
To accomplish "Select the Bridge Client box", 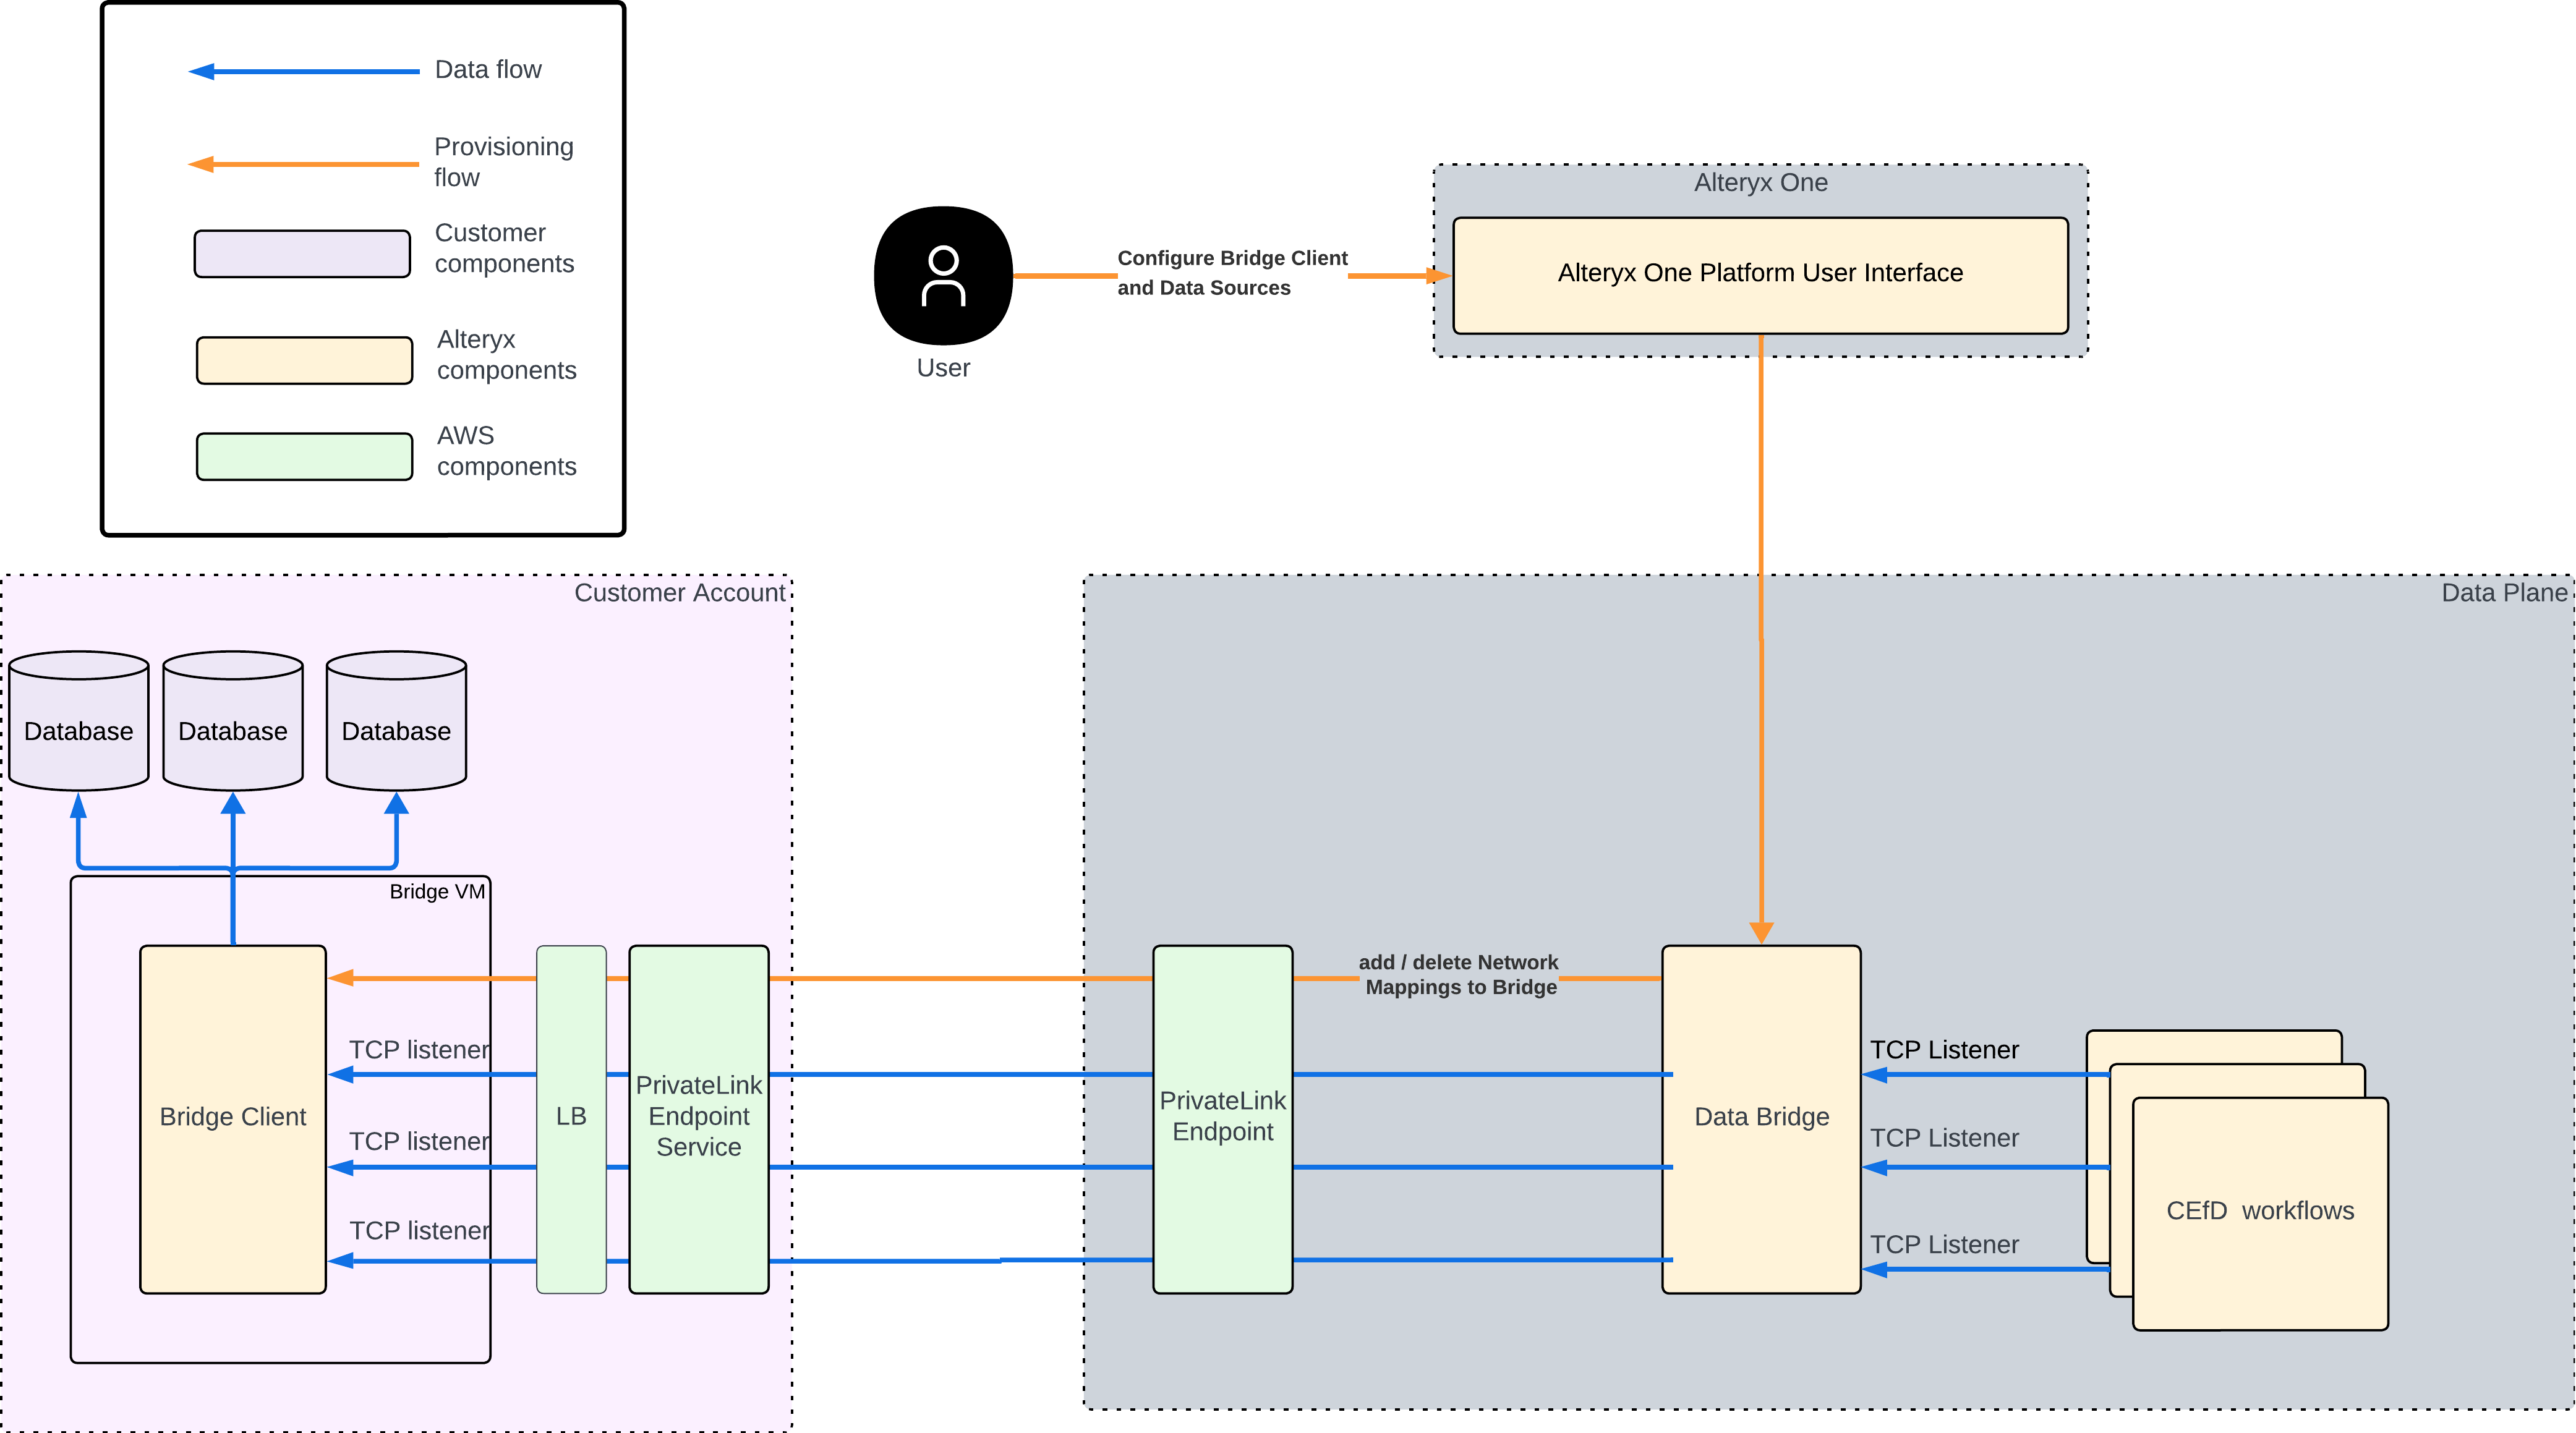I will 233,1119.
